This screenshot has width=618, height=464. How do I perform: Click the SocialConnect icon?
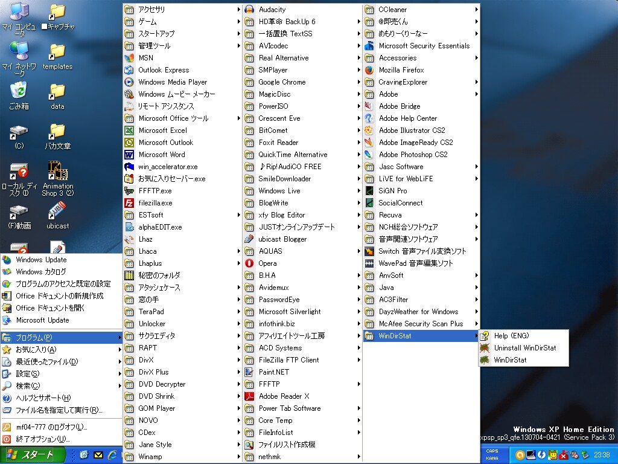[369, 203]
